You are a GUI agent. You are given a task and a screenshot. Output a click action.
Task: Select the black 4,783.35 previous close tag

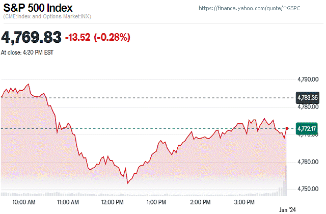(307, 97)
